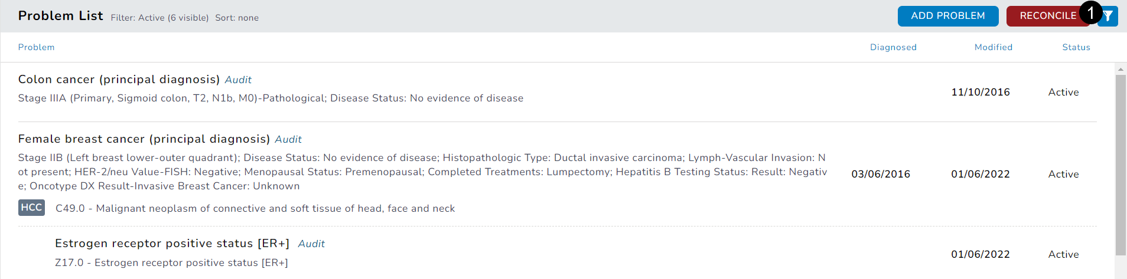Click the Filter: Active (6 visible) label
The height and width of the screenshot is (279, 1127).
pyautogui.click(x=159, y=18)
